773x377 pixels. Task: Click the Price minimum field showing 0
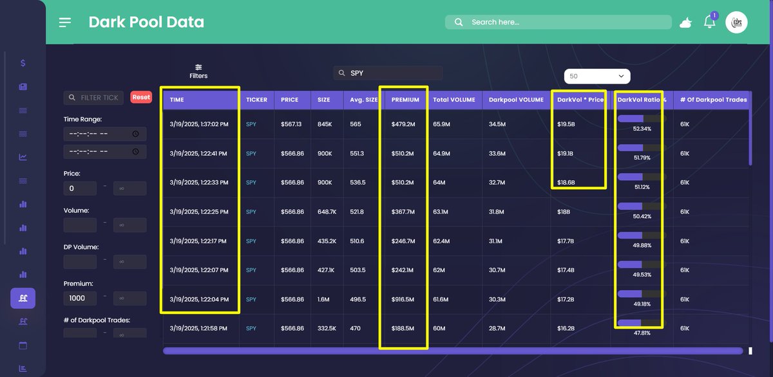coord(80,188)
